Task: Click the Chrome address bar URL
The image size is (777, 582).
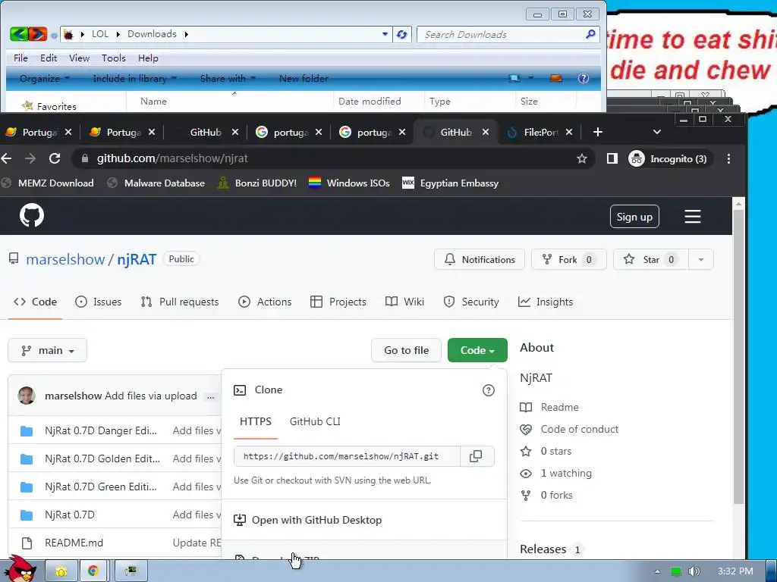Action: [x=172, y=158]
